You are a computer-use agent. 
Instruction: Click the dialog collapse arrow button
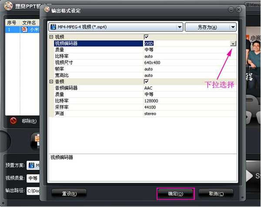tap(231, 10)
